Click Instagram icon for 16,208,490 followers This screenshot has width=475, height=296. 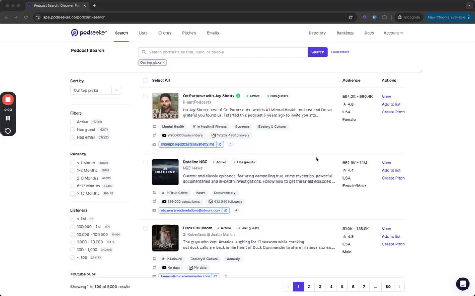click(214, 136)
